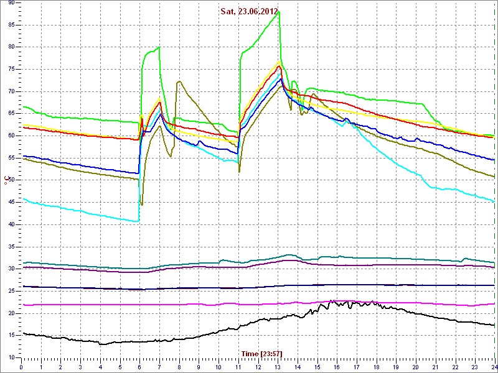The image size is (498, 373).
Task: Select the '75' temperature axis label
Action: point(12,69)
